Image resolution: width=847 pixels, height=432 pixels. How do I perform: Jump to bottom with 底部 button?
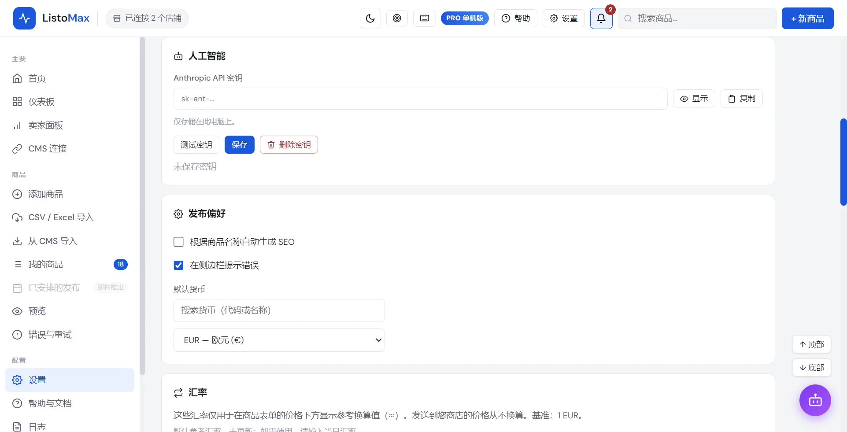(812, 368)
